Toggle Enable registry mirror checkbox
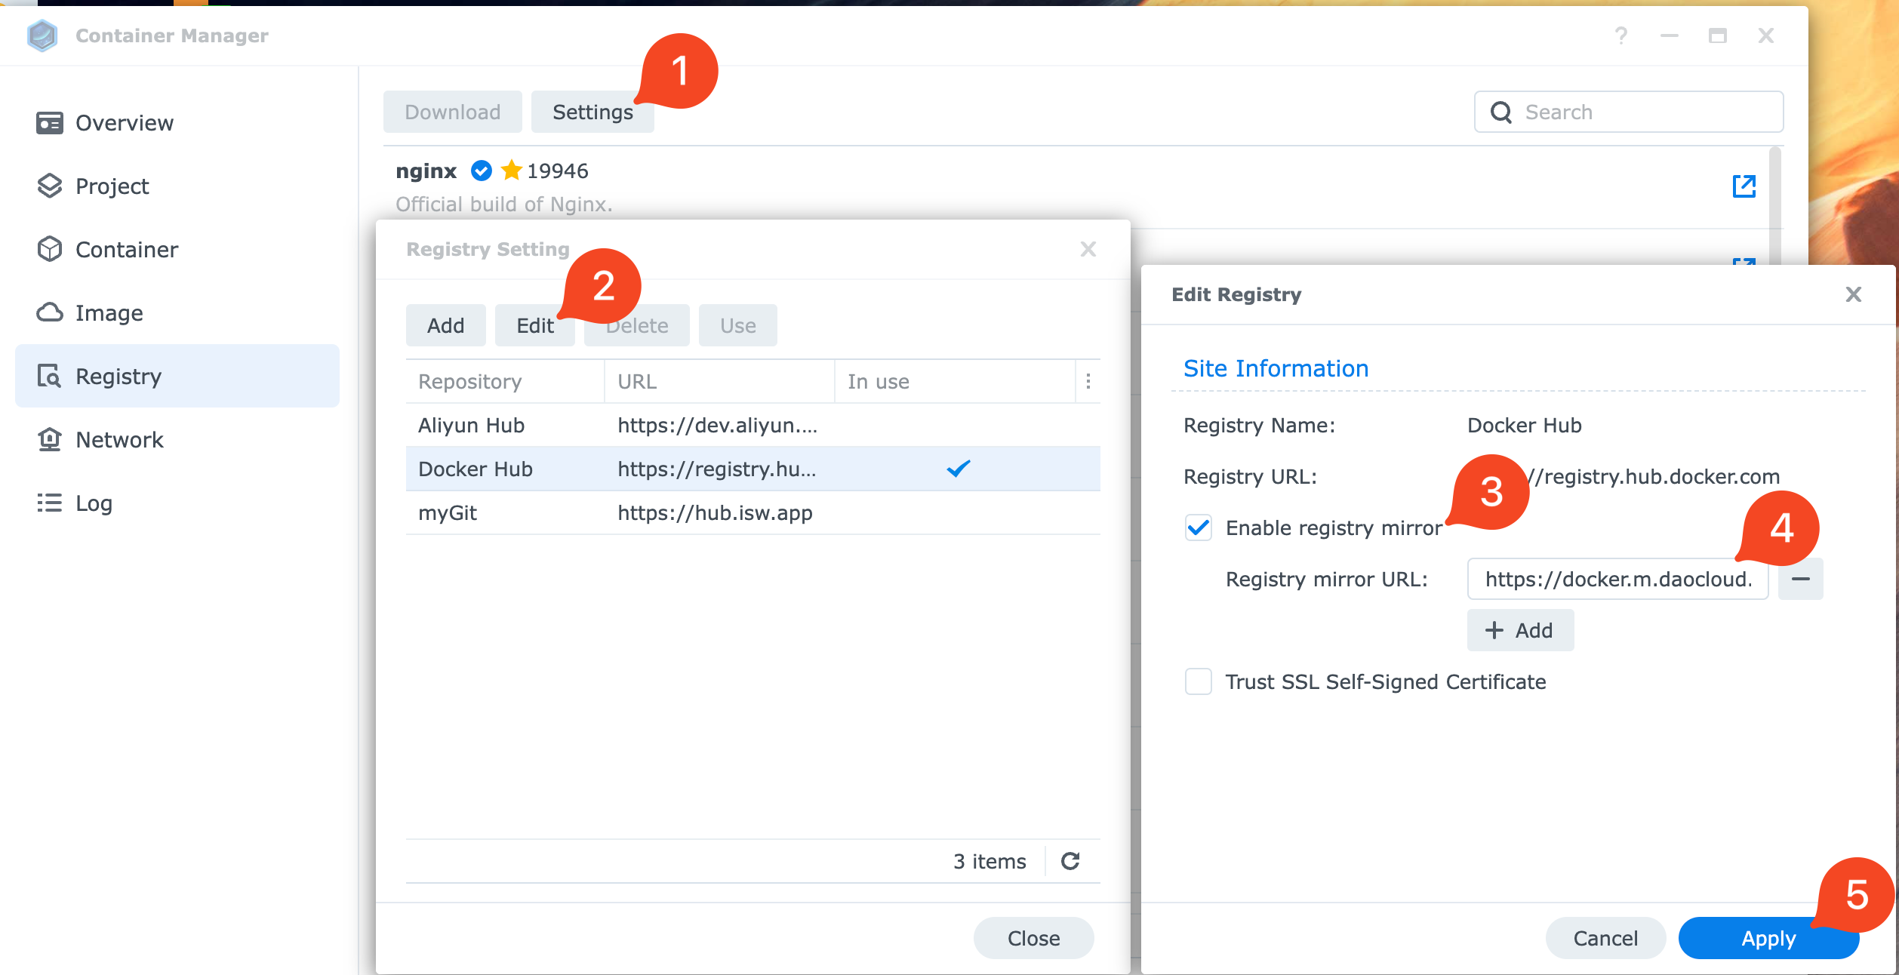 coord(1199,527)
